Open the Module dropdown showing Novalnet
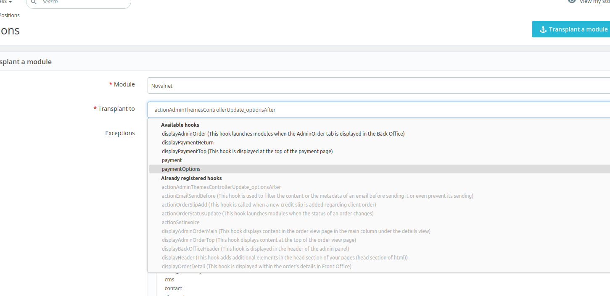This screenshot has width=610, height=296. pyautogui.click(x=379, y=86)
